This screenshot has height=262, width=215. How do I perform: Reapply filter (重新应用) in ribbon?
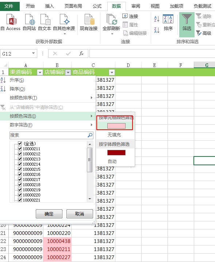(206, 25)
